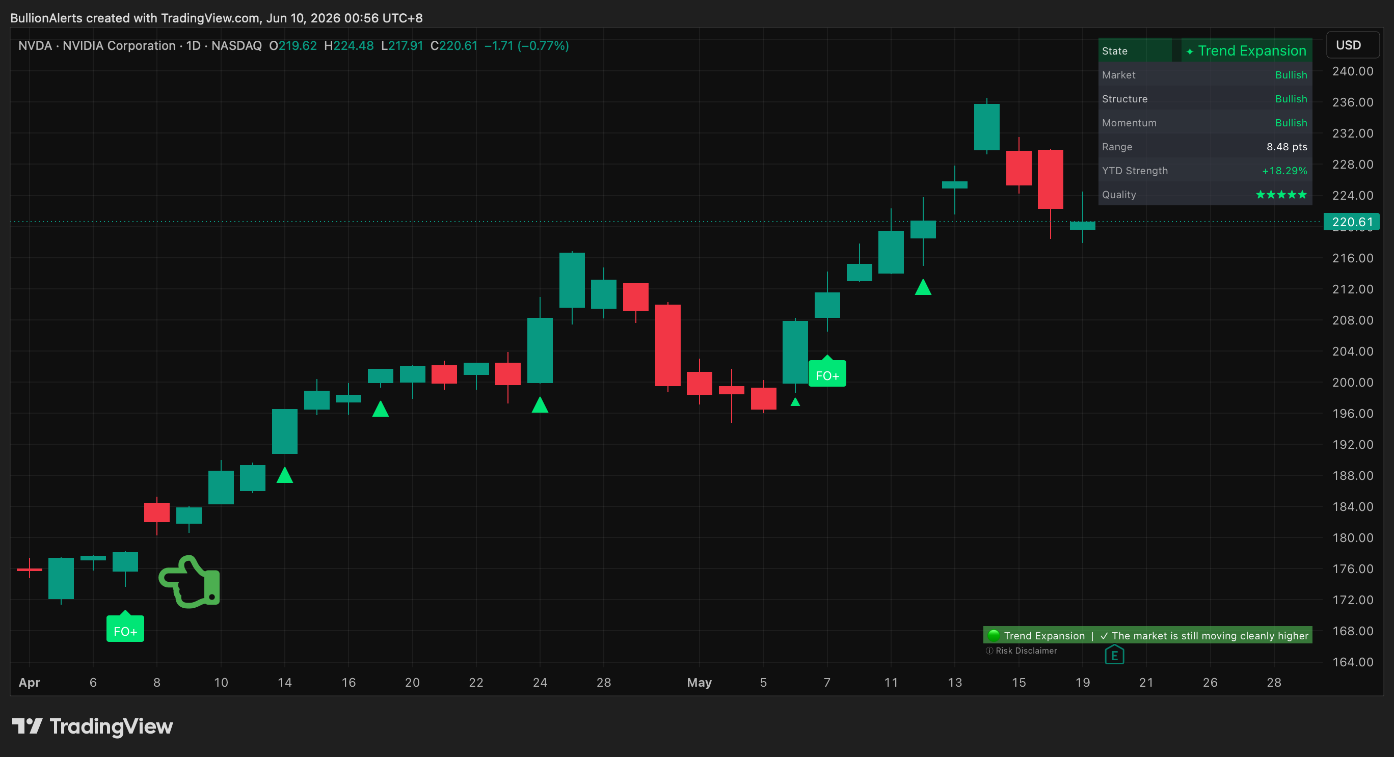Screen dimensions: 1394x757
Task: Click the open price O219.62 value
Action: [293, 45]
